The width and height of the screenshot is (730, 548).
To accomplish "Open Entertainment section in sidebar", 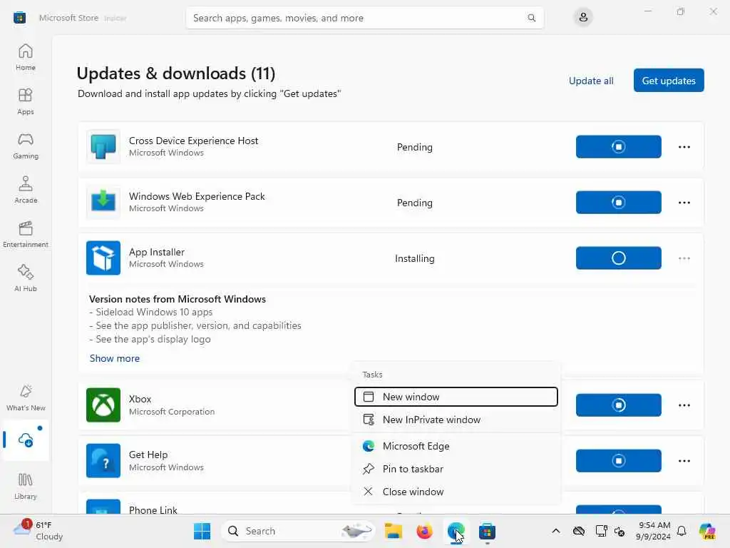I will (26, 234).
